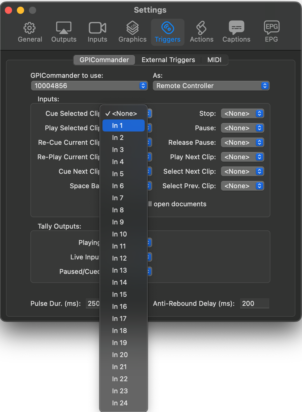Open the General settings pane

coord(30,32)
